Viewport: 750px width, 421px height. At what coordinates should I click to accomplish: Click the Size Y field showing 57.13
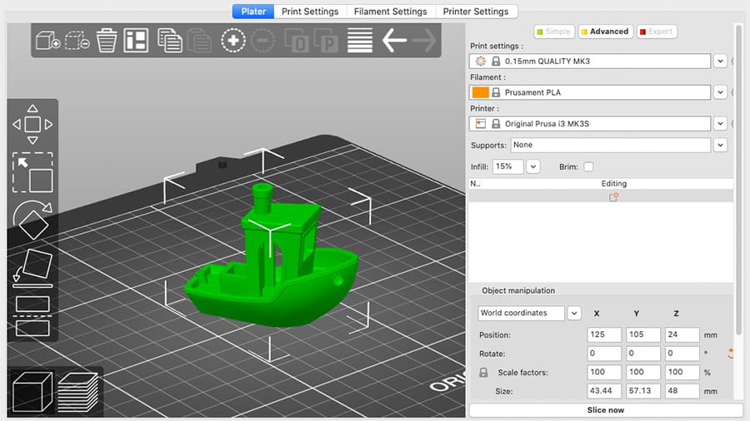pyautogui.click(x=643, y=391)
